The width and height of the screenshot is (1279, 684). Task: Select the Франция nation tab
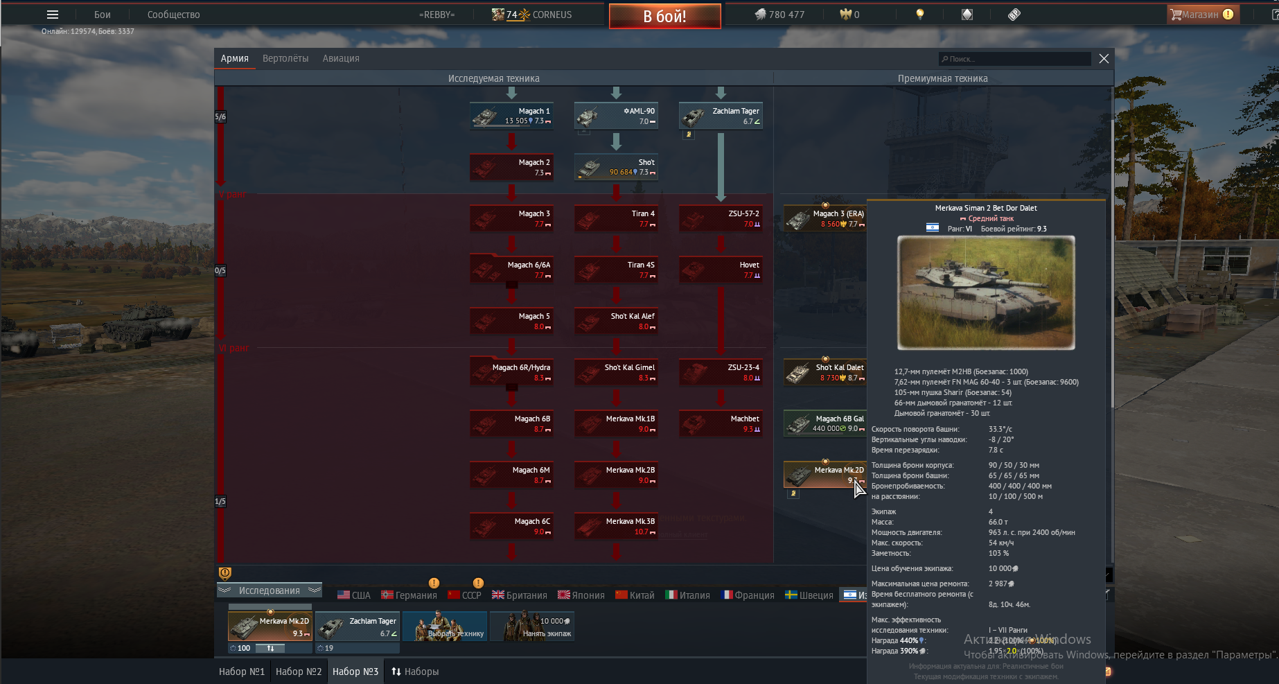click(x=748, y=595)
